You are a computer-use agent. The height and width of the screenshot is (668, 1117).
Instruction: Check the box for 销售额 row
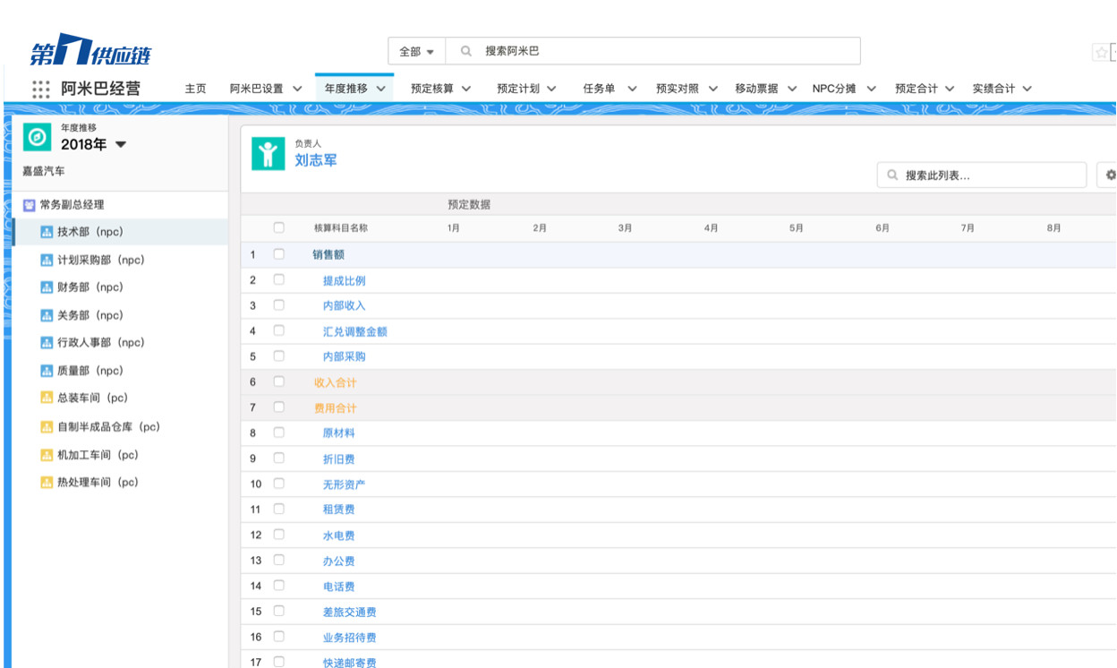[279, 254]
